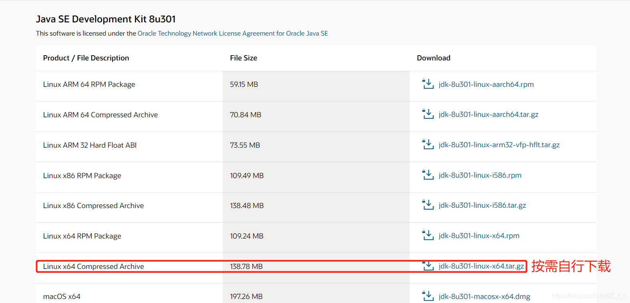630x303 pixels.
Task: Click the Product / File Description column header
Action: (86, 58)
